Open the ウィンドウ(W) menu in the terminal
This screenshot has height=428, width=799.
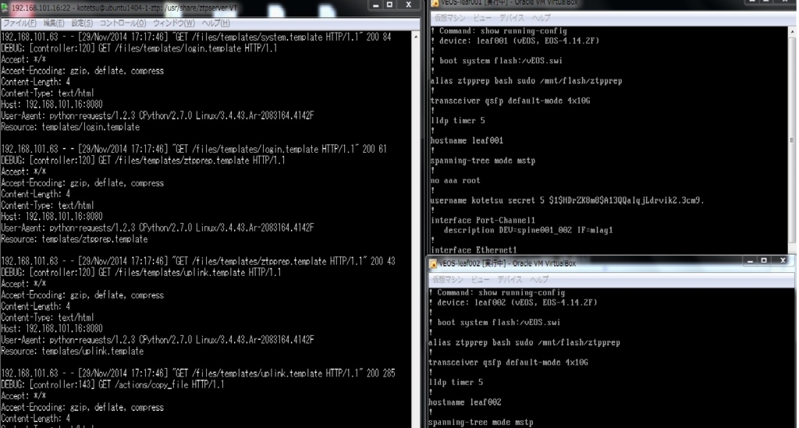[x=174, y=23]
